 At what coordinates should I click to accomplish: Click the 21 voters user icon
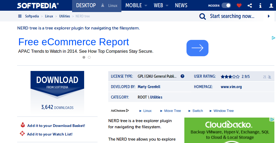tap(269, 77)
